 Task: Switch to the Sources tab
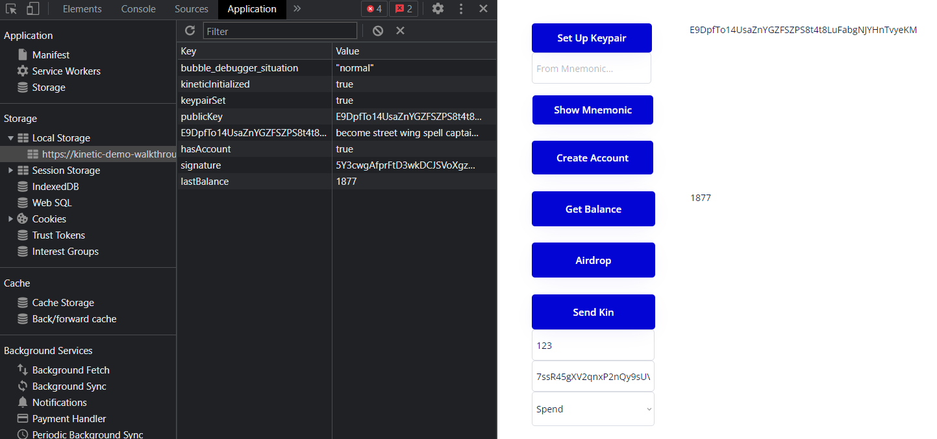point(192,9)
